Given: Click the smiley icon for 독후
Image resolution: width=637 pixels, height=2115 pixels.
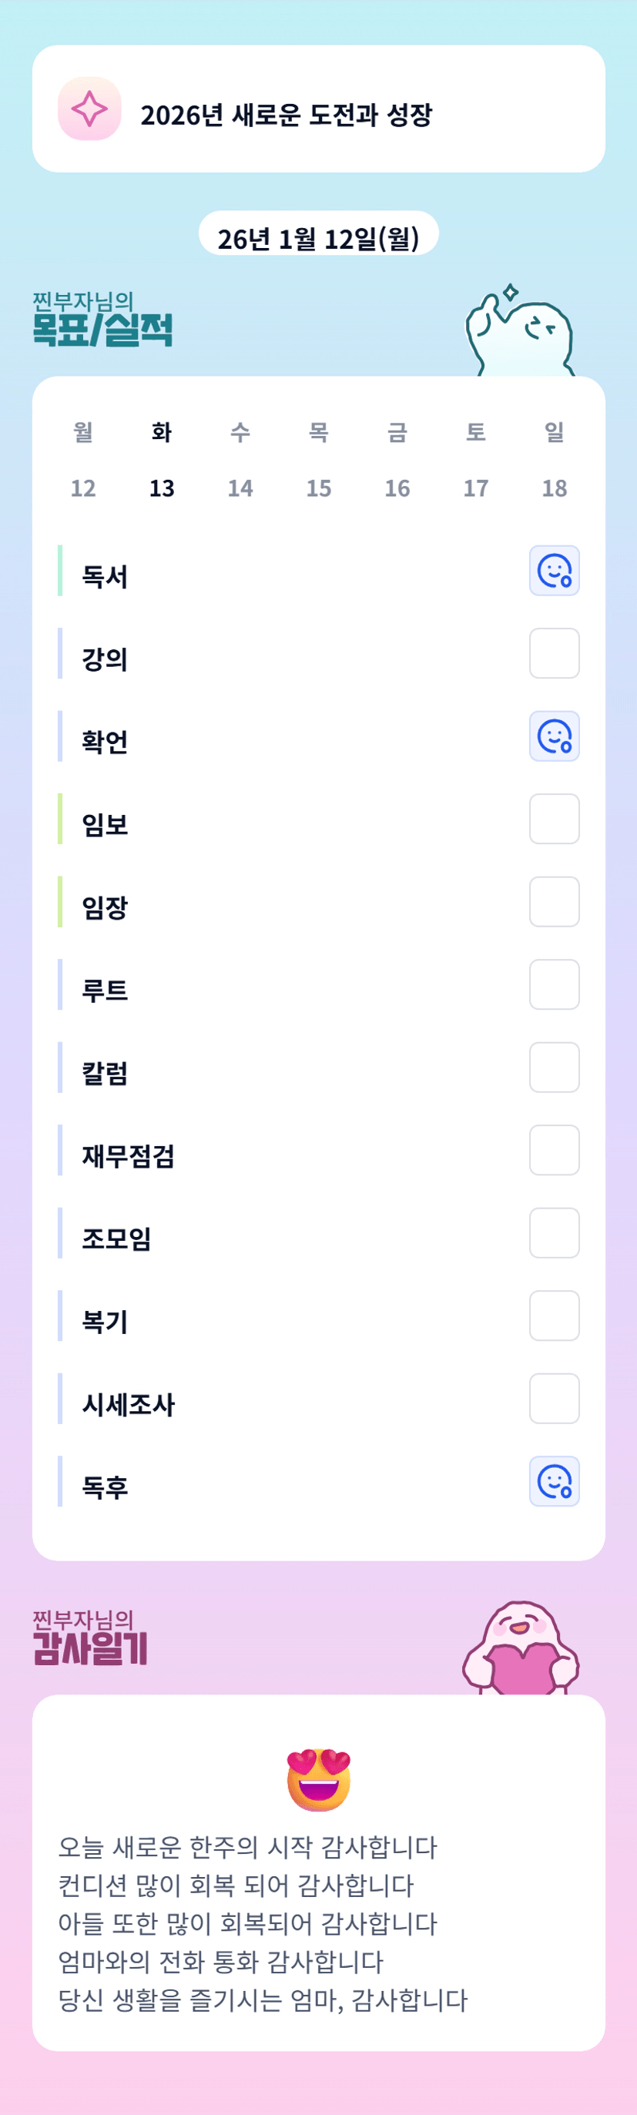Looking at the screenshot, I should pos(554,1481).
